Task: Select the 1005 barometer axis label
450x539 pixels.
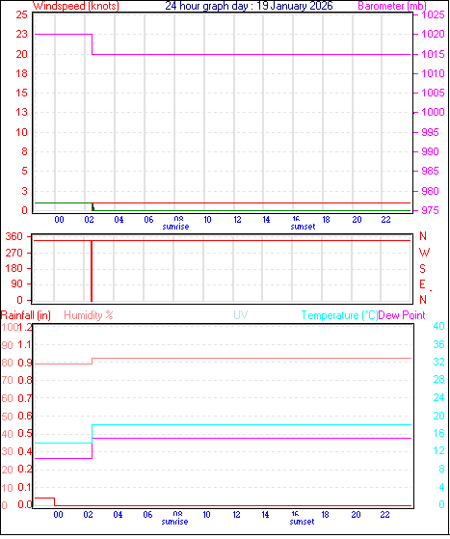Action: pos(433,93)
